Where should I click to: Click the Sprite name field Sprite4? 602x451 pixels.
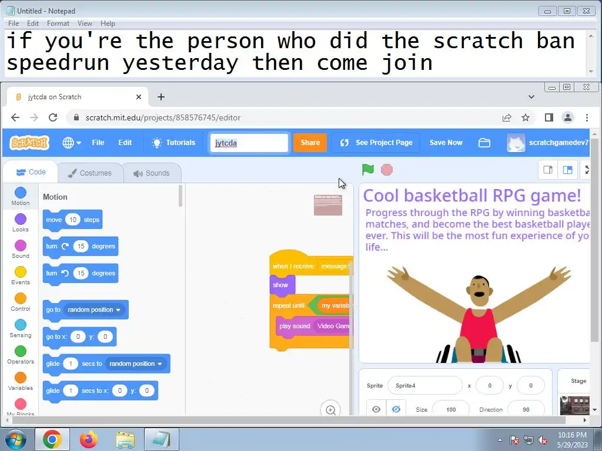click(x=424, y=385)
